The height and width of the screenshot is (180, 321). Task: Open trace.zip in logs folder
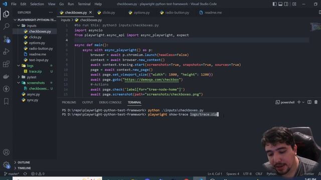coord(35,71)
